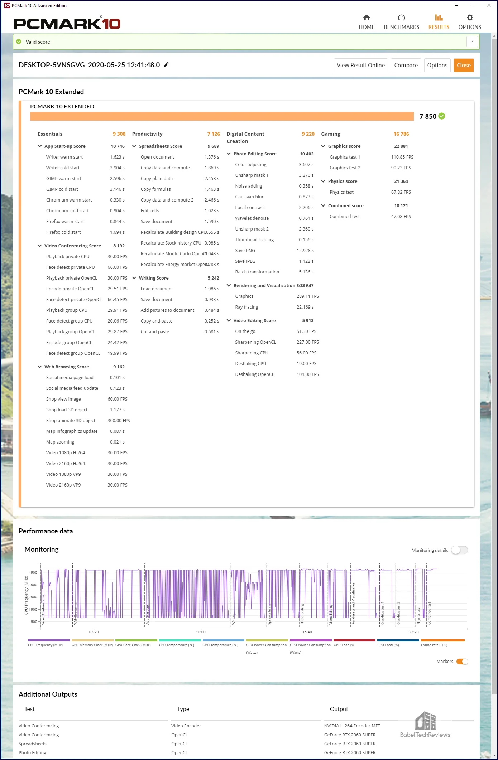498x760 pixels.
Task: Click the vertical scrollbar up arrow
Action: pos(494,36)
